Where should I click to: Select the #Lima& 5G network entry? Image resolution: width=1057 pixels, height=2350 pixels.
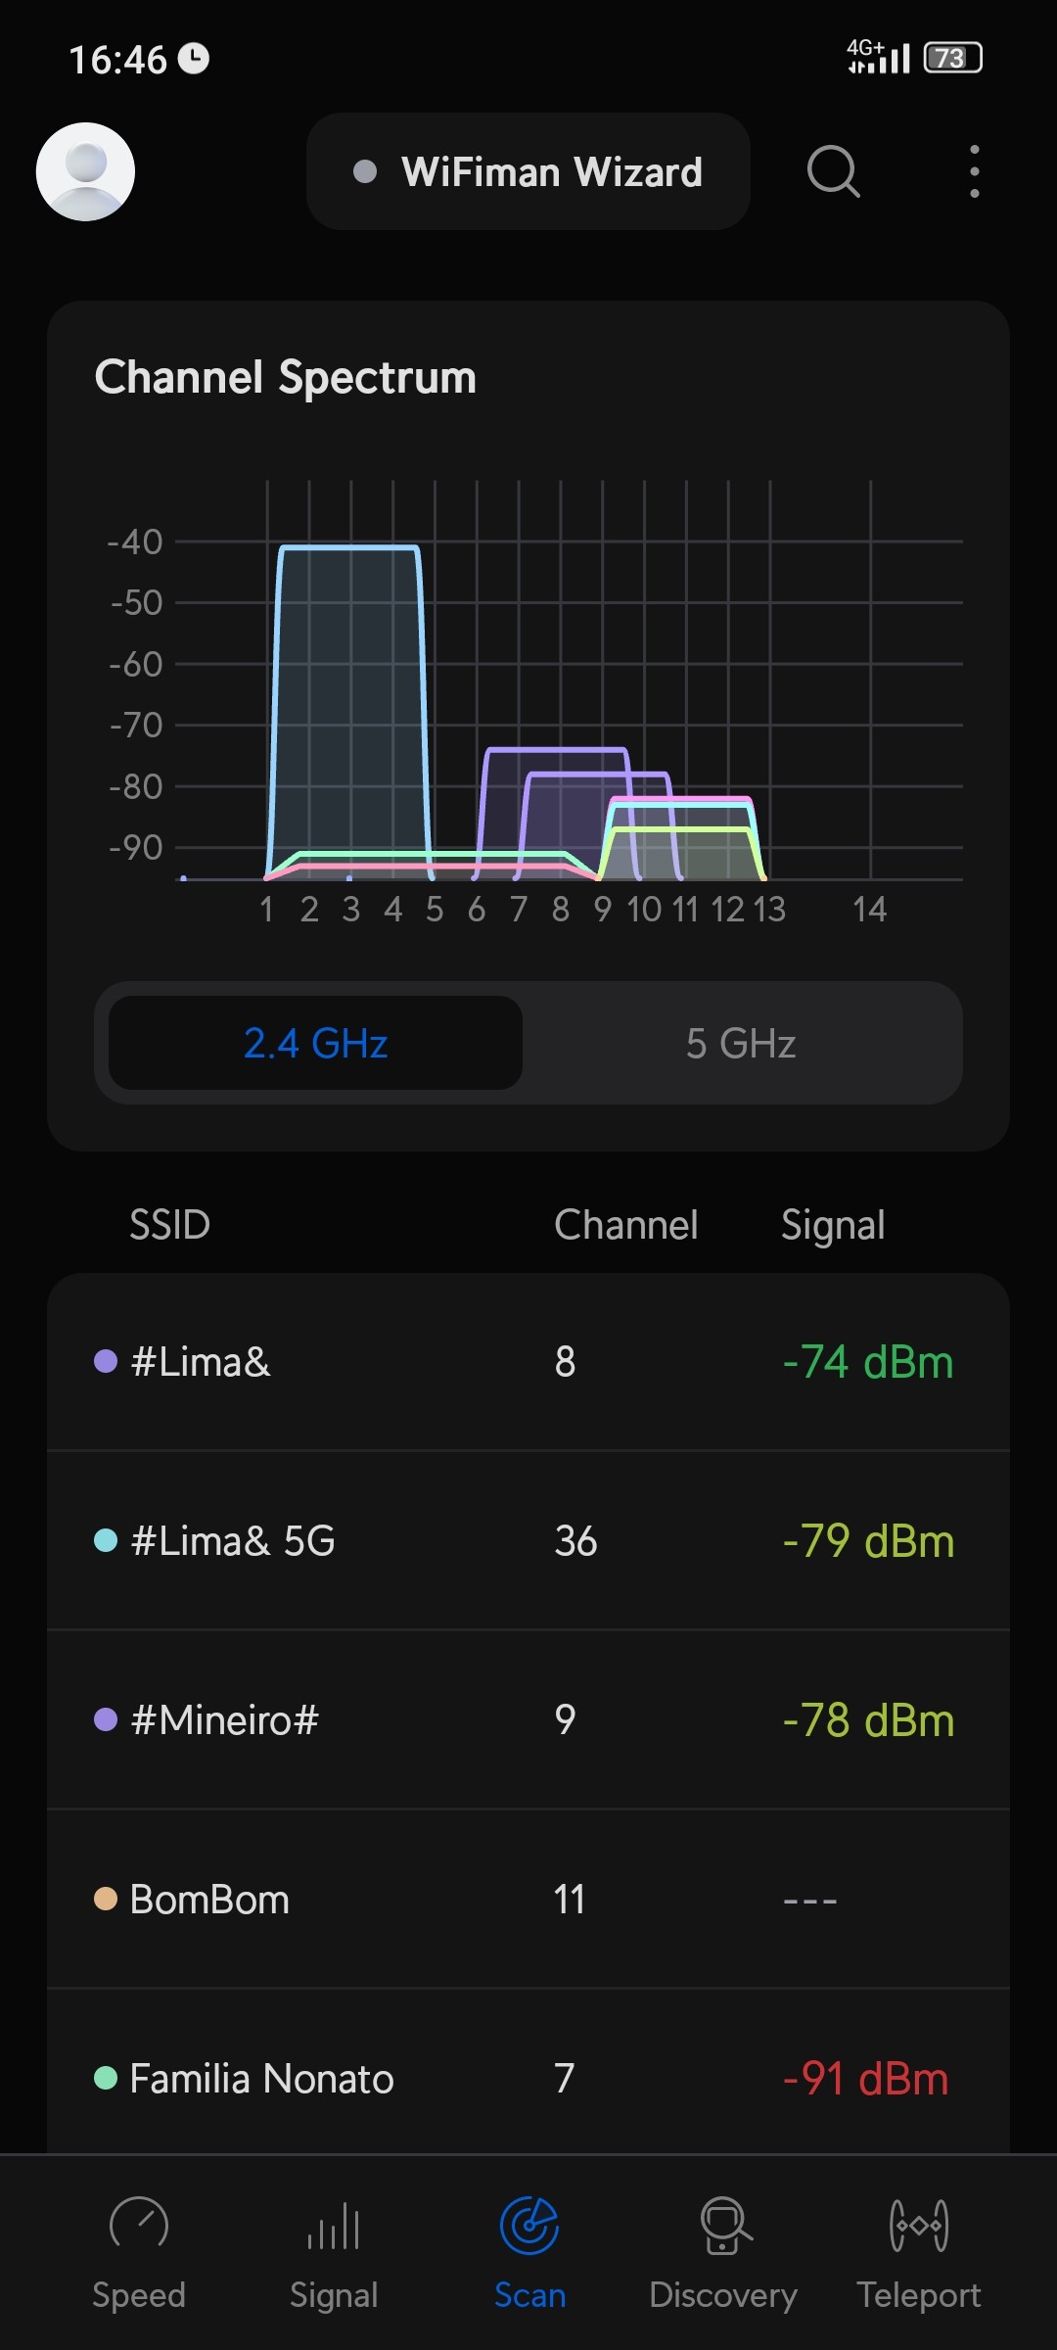[x=528, y=1541]
